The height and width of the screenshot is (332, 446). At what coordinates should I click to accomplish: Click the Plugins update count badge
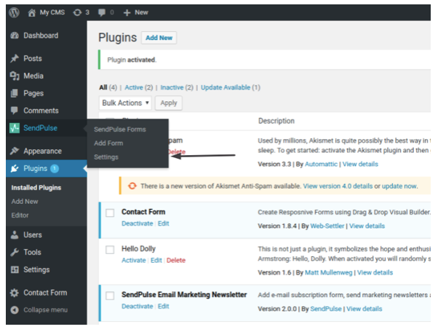tap(55, 169)
